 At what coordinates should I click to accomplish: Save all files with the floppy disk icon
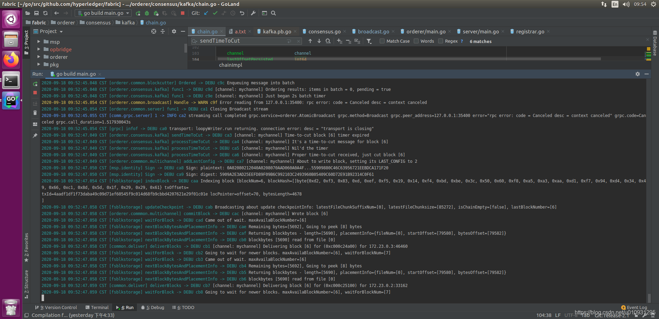36,13
